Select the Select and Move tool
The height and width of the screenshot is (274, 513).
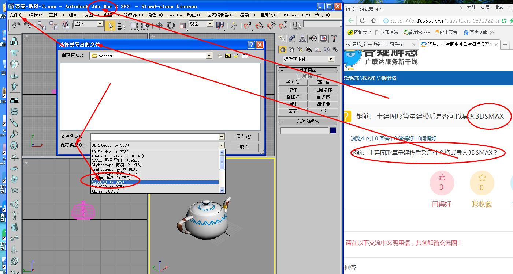pyautogui.click(x=159, y=25)
